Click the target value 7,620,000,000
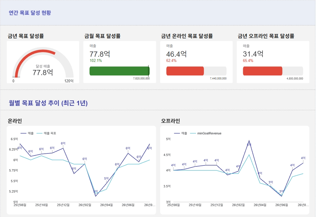This screenshot has width=316, height=217. (141, 79)
